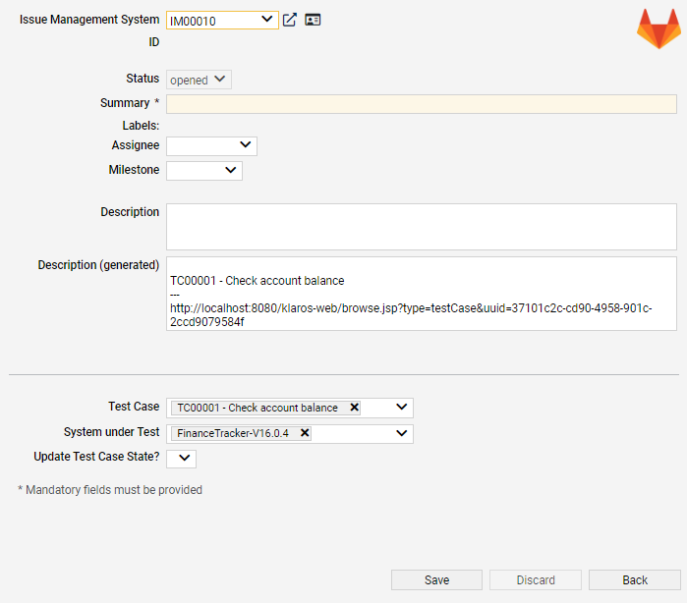Expand the Milestone dropdown
Viewport: 687px width, 603px height.
(x=204, y=170)
